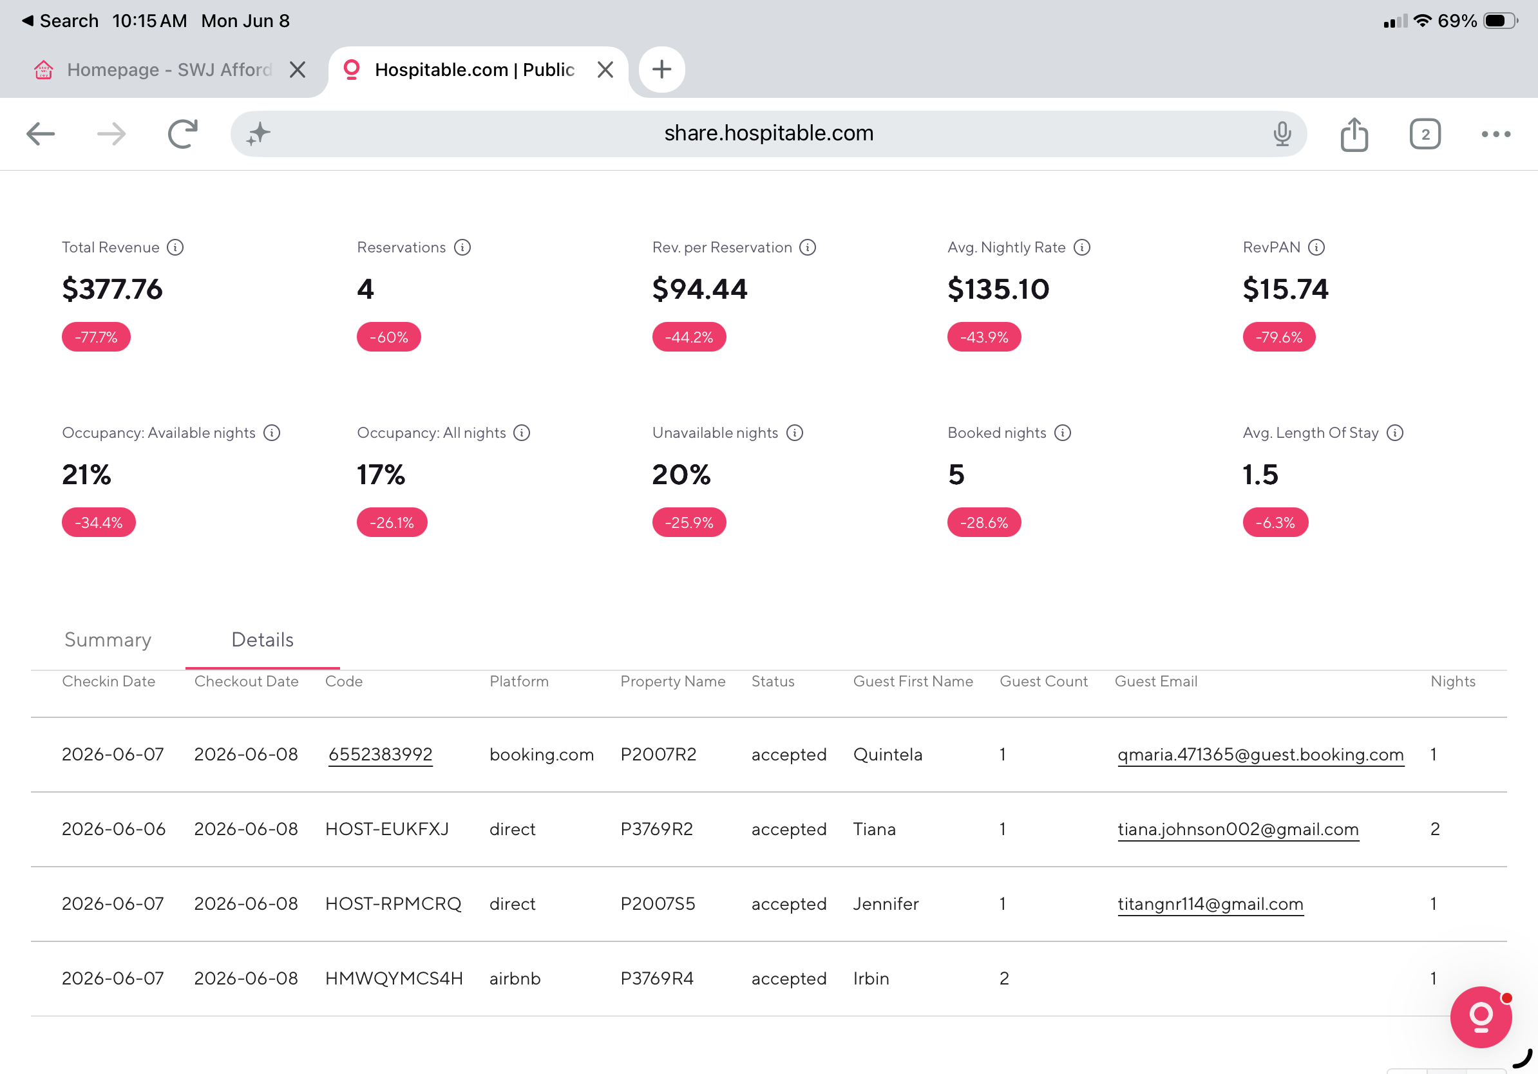Select the Details tab
Image resolution: width=1538 pixels, height=1074 pixels.
pos(263,639)
